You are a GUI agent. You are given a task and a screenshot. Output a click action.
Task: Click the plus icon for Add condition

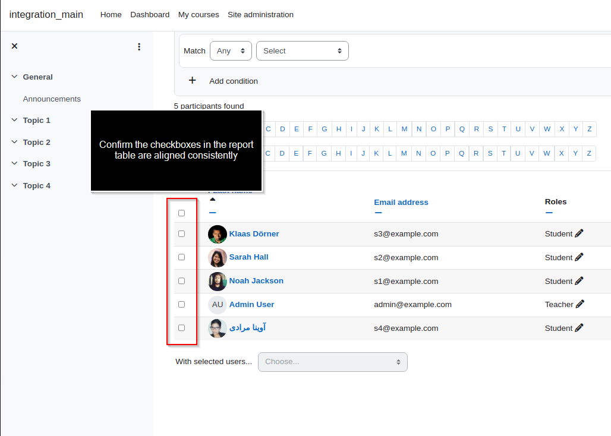tap(192, 81)
